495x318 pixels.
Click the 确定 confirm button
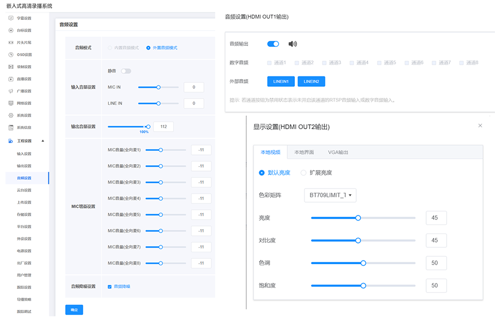(74, 310)
